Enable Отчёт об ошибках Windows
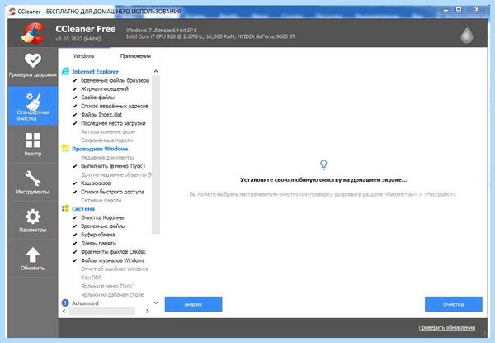495x343 pixels. (x=115, y=269)
